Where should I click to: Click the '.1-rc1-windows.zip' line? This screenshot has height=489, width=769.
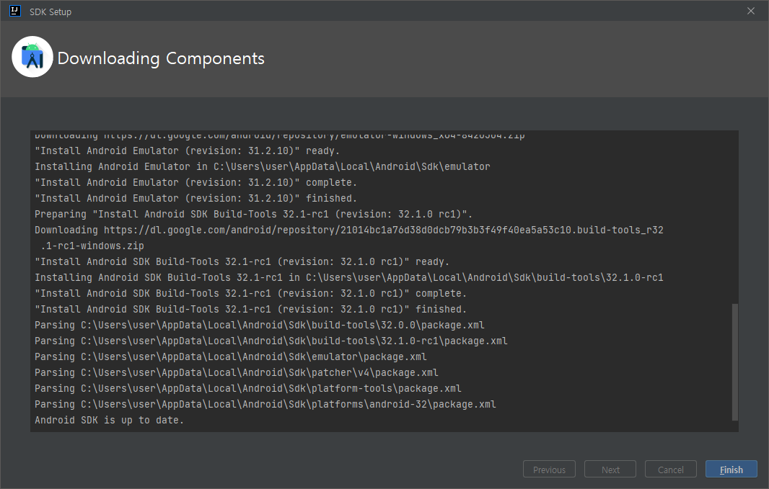click(x=92, y=246)
